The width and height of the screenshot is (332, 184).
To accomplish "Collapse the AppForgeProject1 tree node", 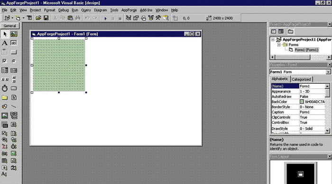I will tap(273, 40).
